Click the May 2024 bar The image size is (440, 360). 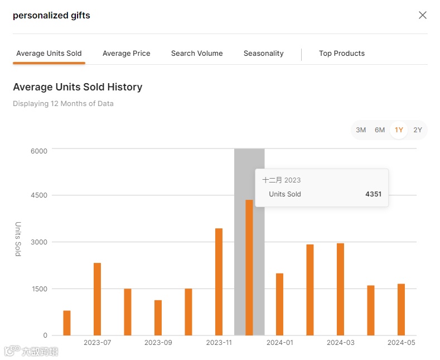[401, 310]
